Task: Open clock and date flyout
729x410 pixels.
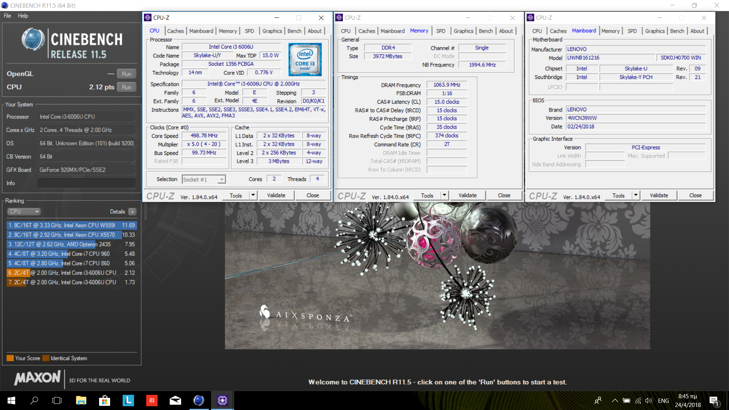Action: [x=688, y=401]
